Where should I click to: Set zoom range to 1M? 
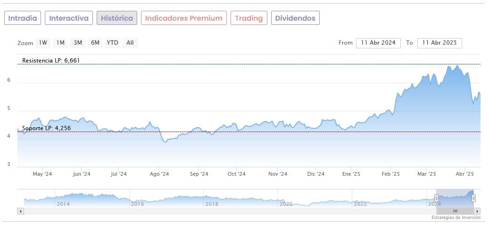60,43
